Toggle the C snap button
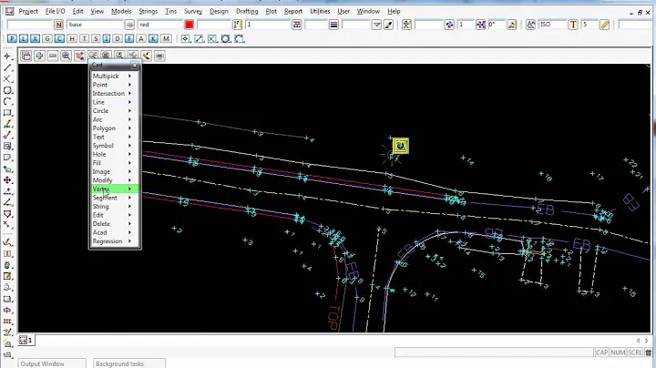The height and width of the screenshot is (368, 656). pyautogui.click(x=59, y=39)
